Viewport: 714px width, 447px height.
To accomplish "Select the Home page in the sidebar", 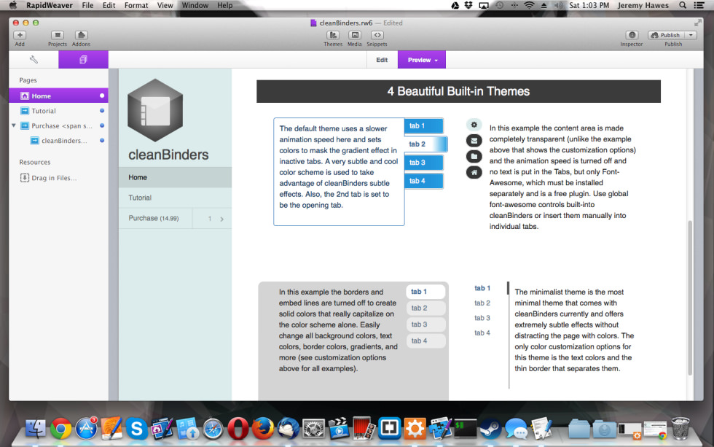I will [x=58, y=96].
